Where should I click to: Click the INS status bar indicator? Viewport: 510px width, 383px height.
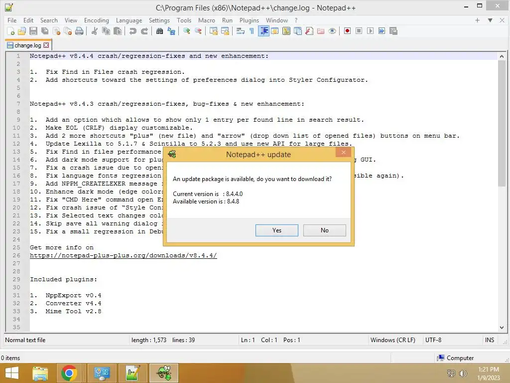click(x=490, y=340)
